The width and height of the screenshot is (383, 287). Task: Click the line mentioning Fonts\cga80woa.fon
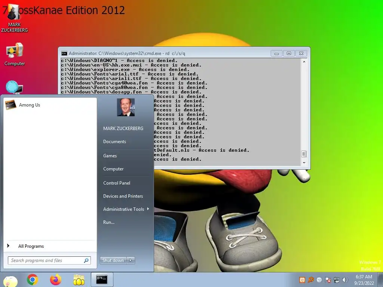tap(134, 87)
